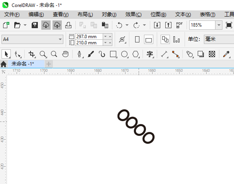Click the cloud upload icon

pyautogui.click(x=57, y=25)
